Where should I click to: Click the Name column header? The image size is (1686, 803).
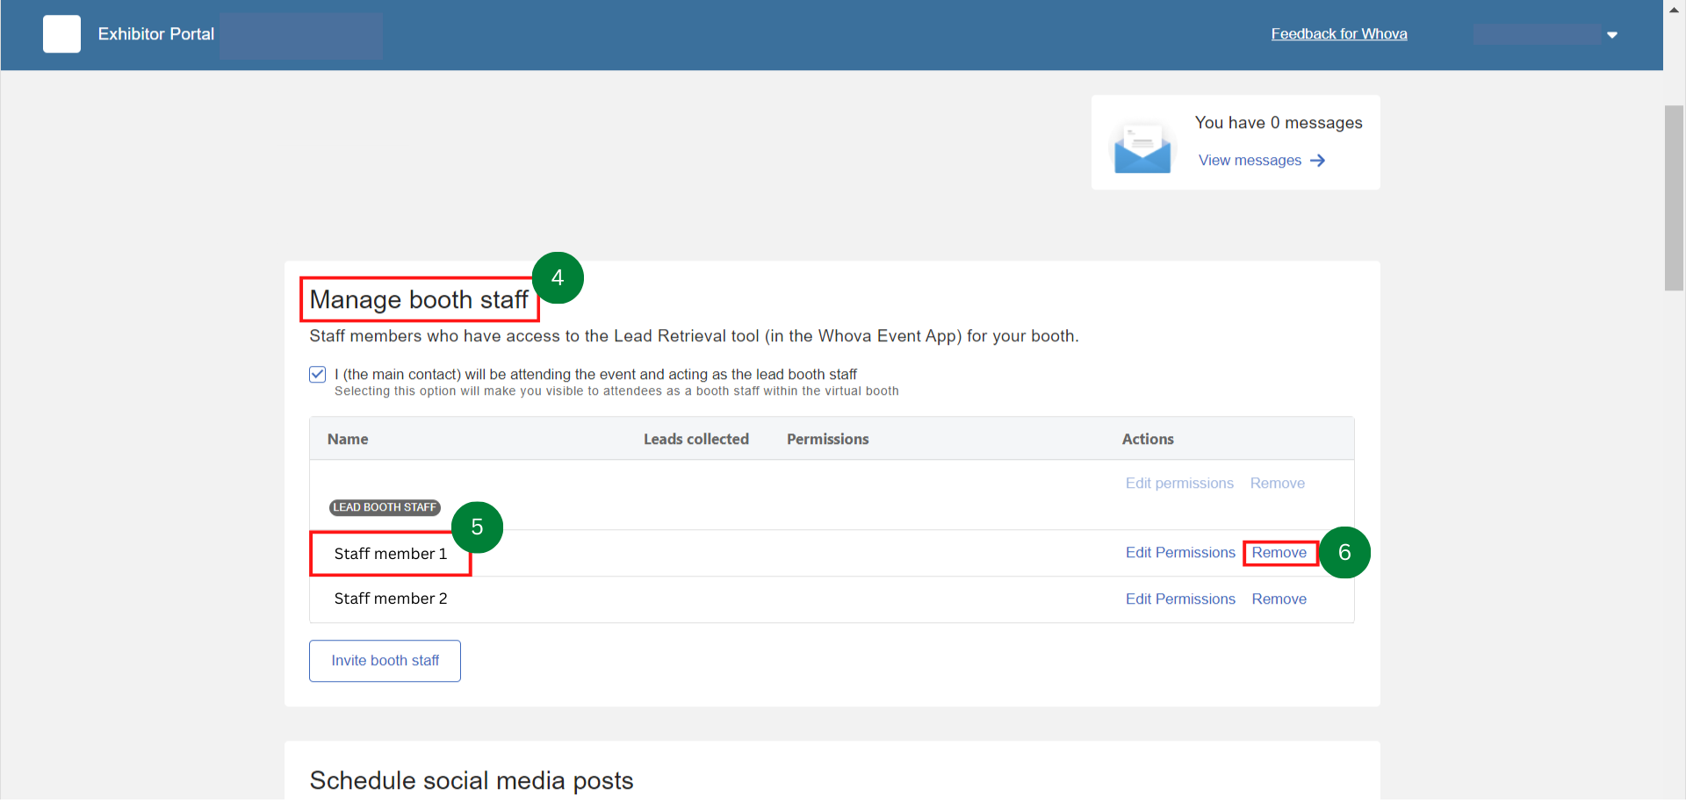point(348,439)
